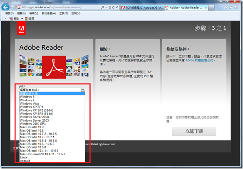Select Mac OS Intel 10.4.11 - 10.5.7

(x=52, y=151)
